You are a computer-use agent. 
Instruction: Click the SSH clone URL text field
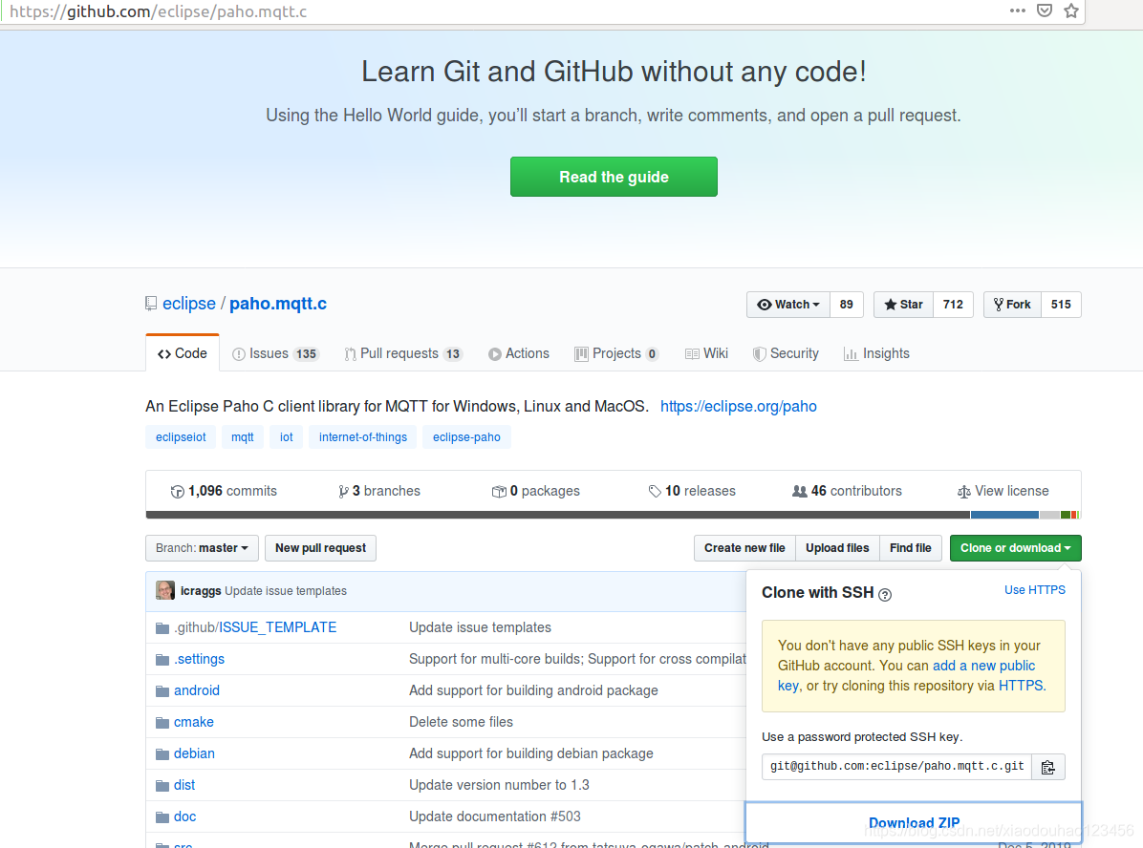tap(896, 767)
